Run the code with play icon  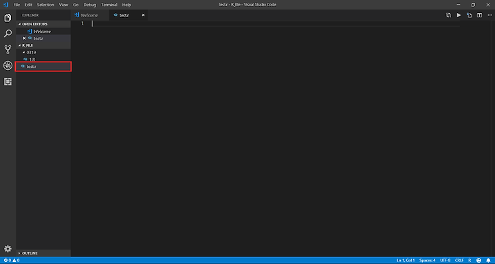(x=459, y=15)
